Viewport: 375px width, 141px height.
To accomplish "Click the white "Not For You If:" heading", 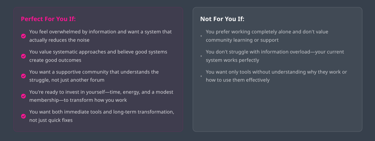I will (222, 19).
